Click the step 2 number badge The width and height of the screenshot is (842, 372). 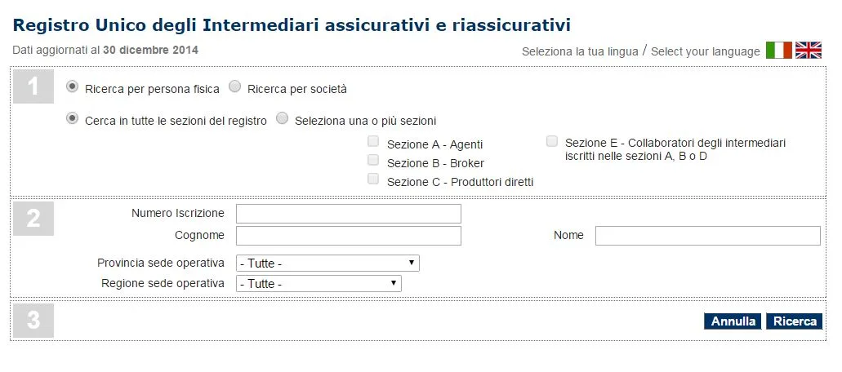click(33, 219)
